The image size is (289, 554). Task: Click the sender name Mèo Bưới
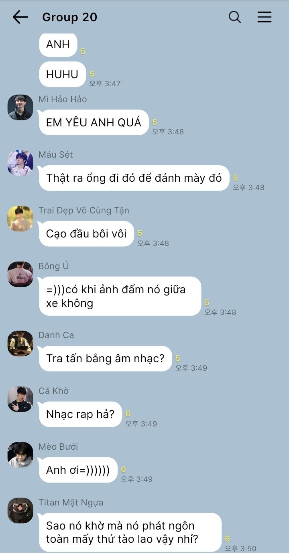click(x=58, y=446)
